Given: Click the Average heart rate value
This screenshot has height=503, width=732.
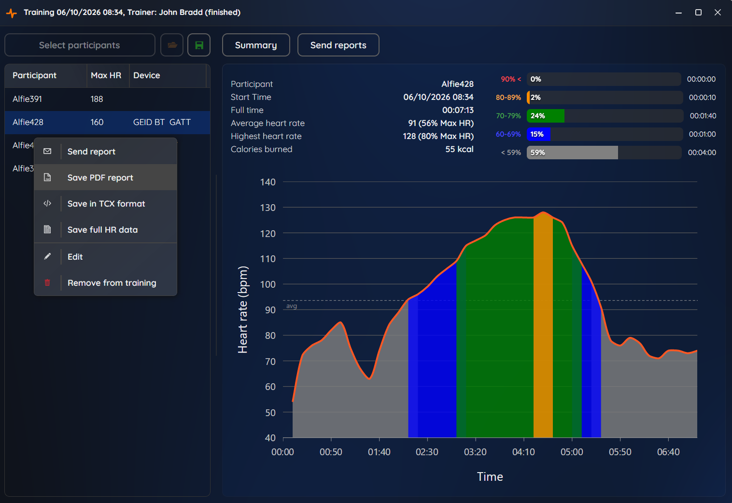Looking at the screenshot, I should (441, 123).
